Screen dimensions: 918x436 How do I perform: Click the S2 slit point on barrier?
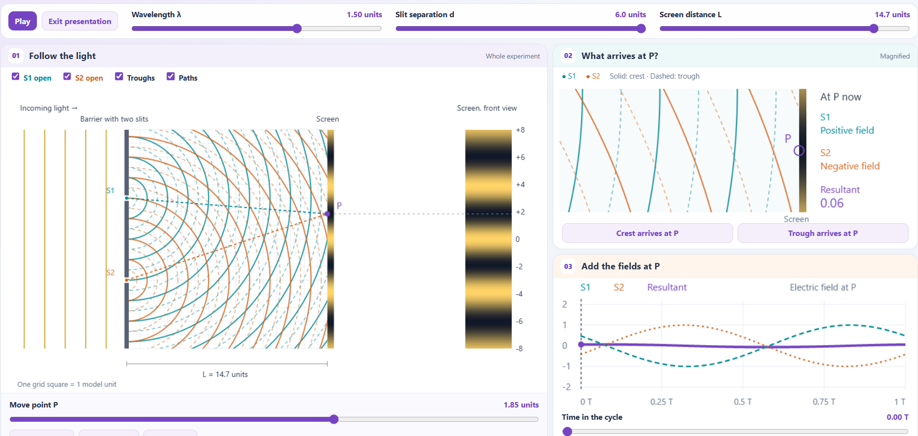point(127,280)
